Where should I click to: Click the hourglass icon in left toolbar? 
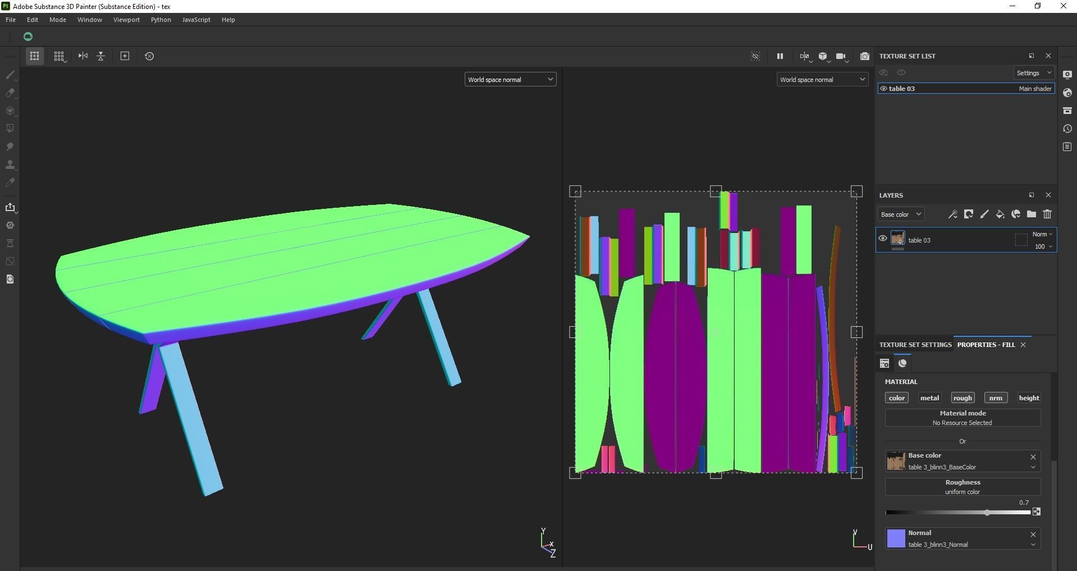pos(10,243)
